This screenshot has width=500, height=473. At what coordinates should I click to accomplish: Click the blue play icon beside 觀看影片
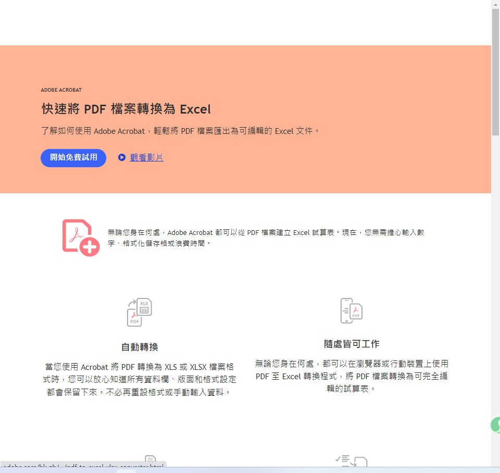click(x=121, y=157)
